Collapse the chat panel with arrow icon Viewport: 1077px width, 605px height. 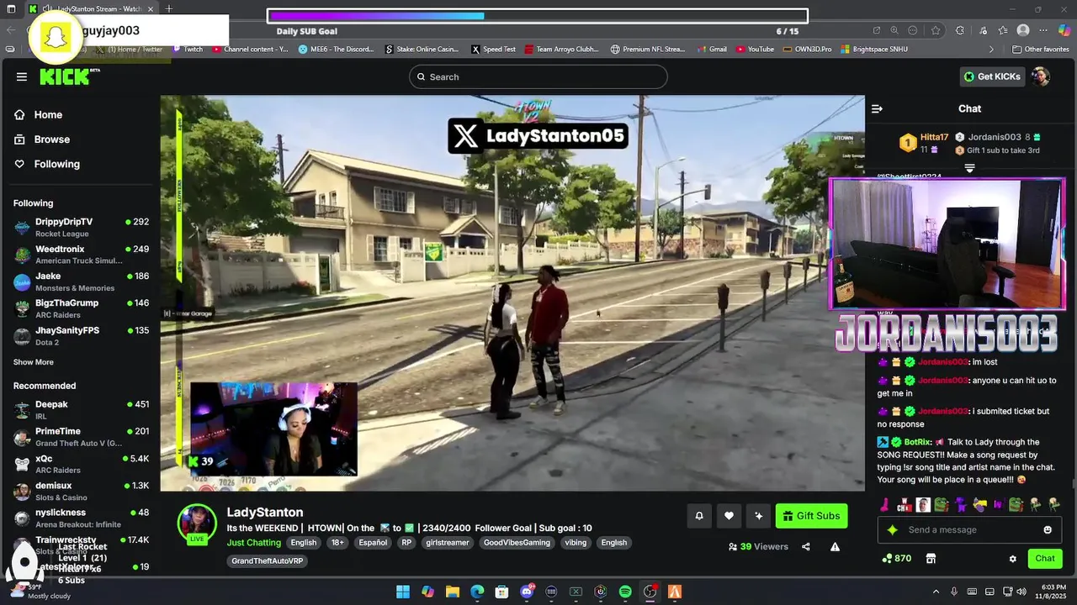pos(877,108)
